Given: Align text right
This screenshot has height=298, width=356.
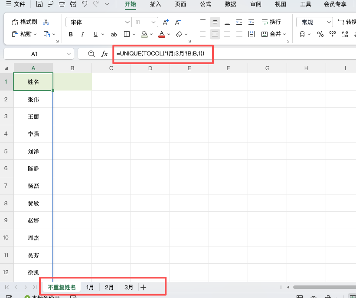Looking at the screenshot, I should pos(227,34).
